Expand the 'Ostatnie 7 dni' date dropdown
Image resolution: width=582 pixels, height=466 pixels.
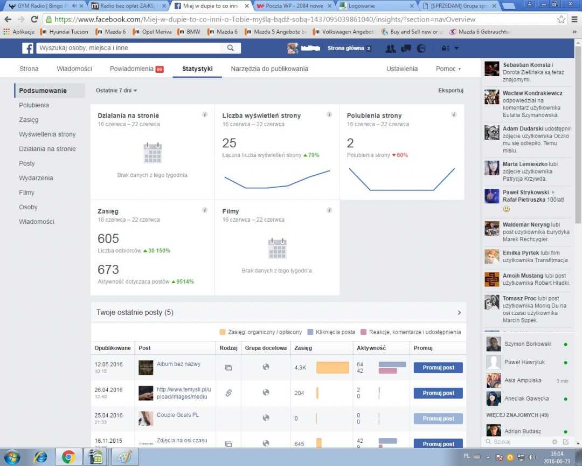click(x=116, y=91)
